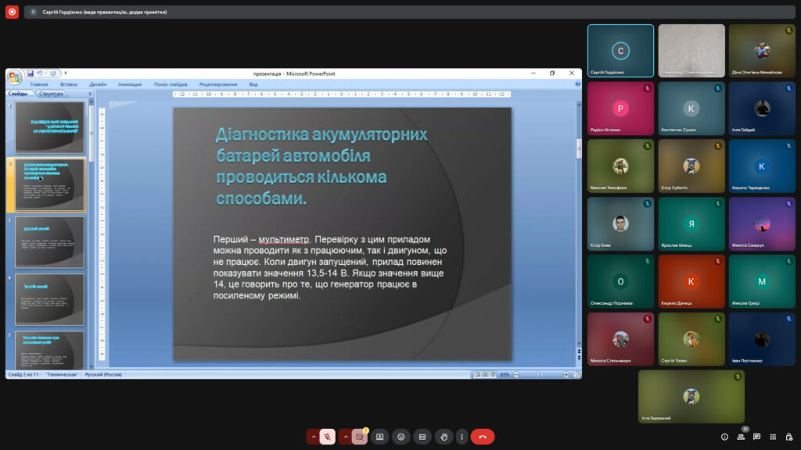
Task: Fit slide to current window
Action: pos(577,374)
